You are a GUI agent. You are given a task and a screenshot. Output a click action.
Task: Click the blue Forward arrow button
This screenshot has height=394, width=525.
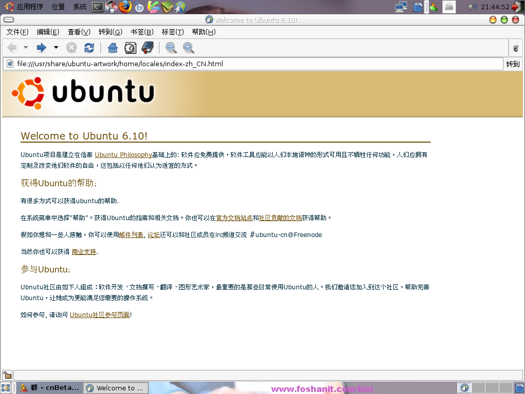pyautogui.click(x=41, y=48)
